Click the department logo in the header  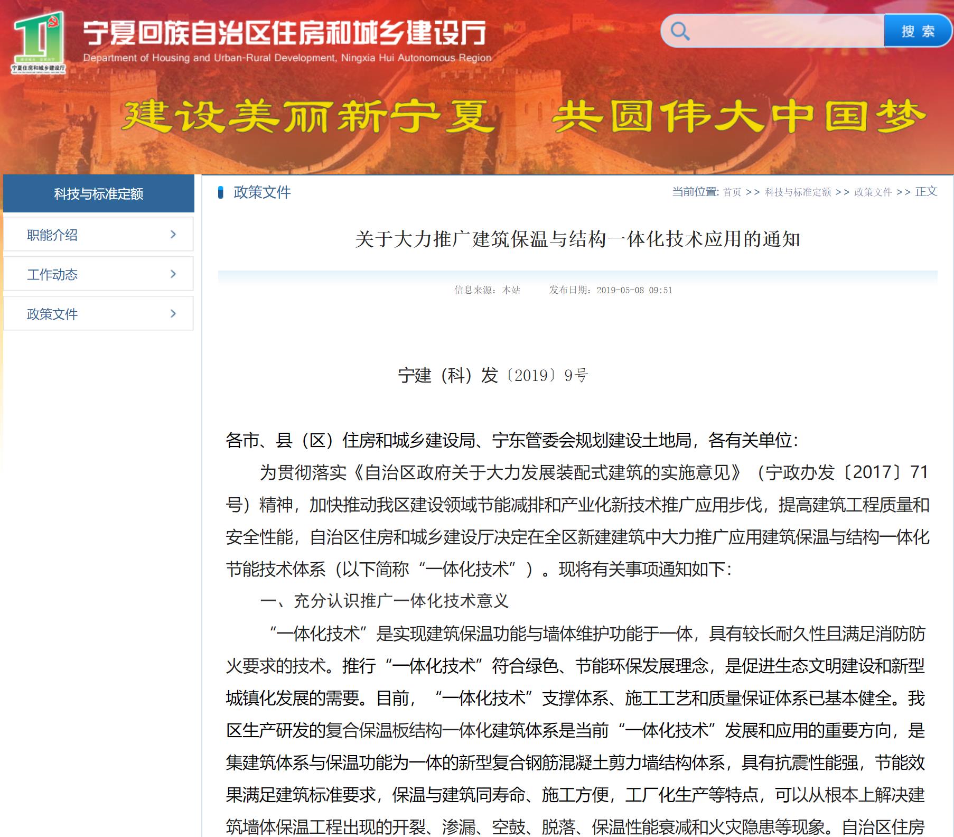tap(39, 42)
